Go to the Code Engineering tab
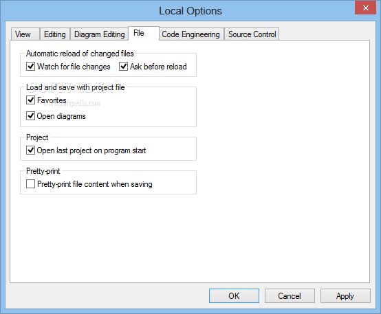This screenshot has height=314, width=381. click(x=191, y=34)
